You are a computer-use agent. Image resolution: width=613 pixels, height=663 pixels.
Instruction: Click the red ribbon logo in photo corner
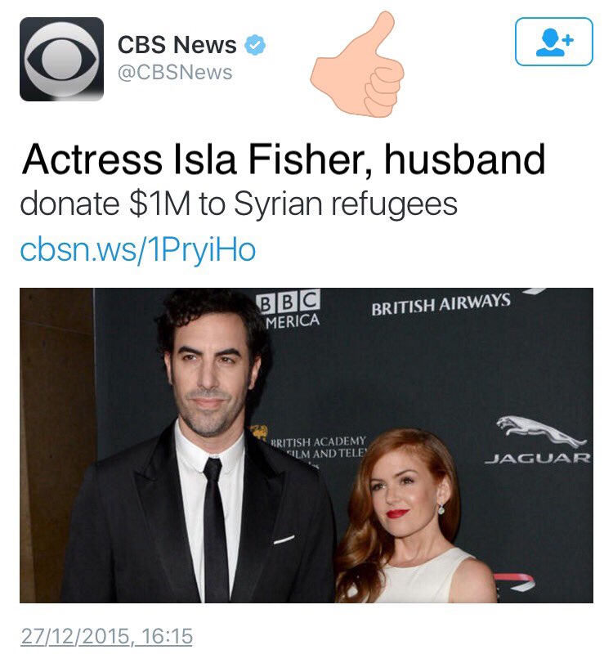(x=514, y=583)
